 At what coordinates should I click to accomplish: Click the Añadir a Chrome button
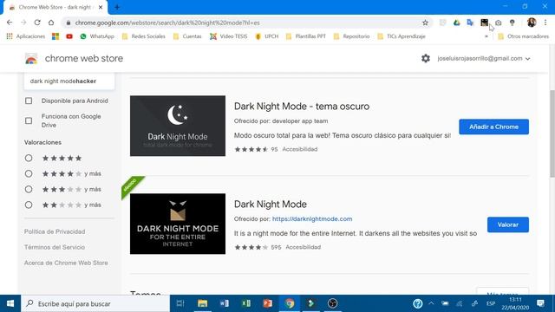493,127
